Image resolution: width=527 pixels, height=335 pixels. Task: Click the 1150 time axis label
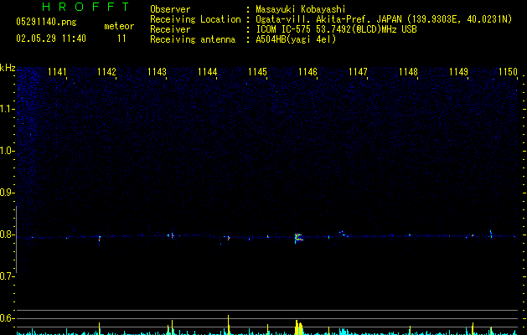pos(509,72)
